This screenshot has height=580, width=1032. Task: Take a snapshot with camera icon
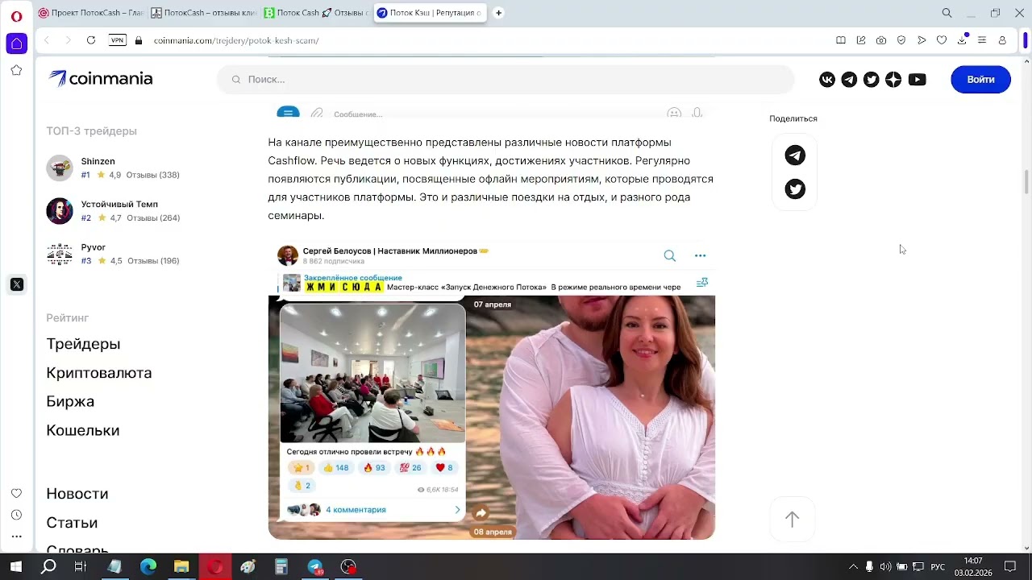click(881, 40)
